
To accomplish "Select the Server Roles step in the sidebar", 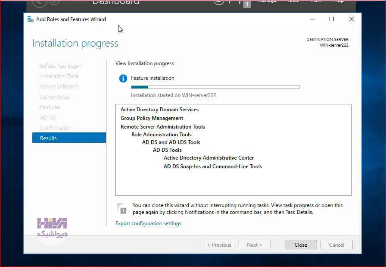I will tap(55, 97).
